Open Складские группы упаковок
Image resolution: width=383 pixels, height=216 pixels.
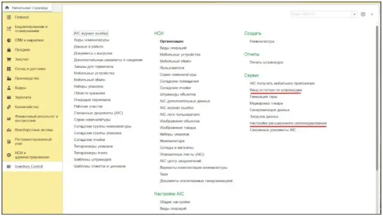tap(98, 132)
